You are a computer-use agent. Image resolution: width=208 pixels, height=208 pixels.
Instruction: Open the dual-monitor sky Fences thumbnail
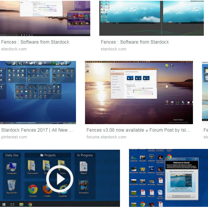152,18
